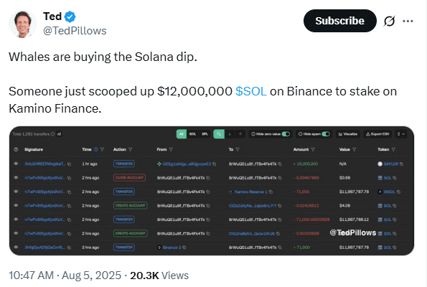Click the both-directions flow icon
Screen dimensions: 427x287
click(x=219, y=134)
